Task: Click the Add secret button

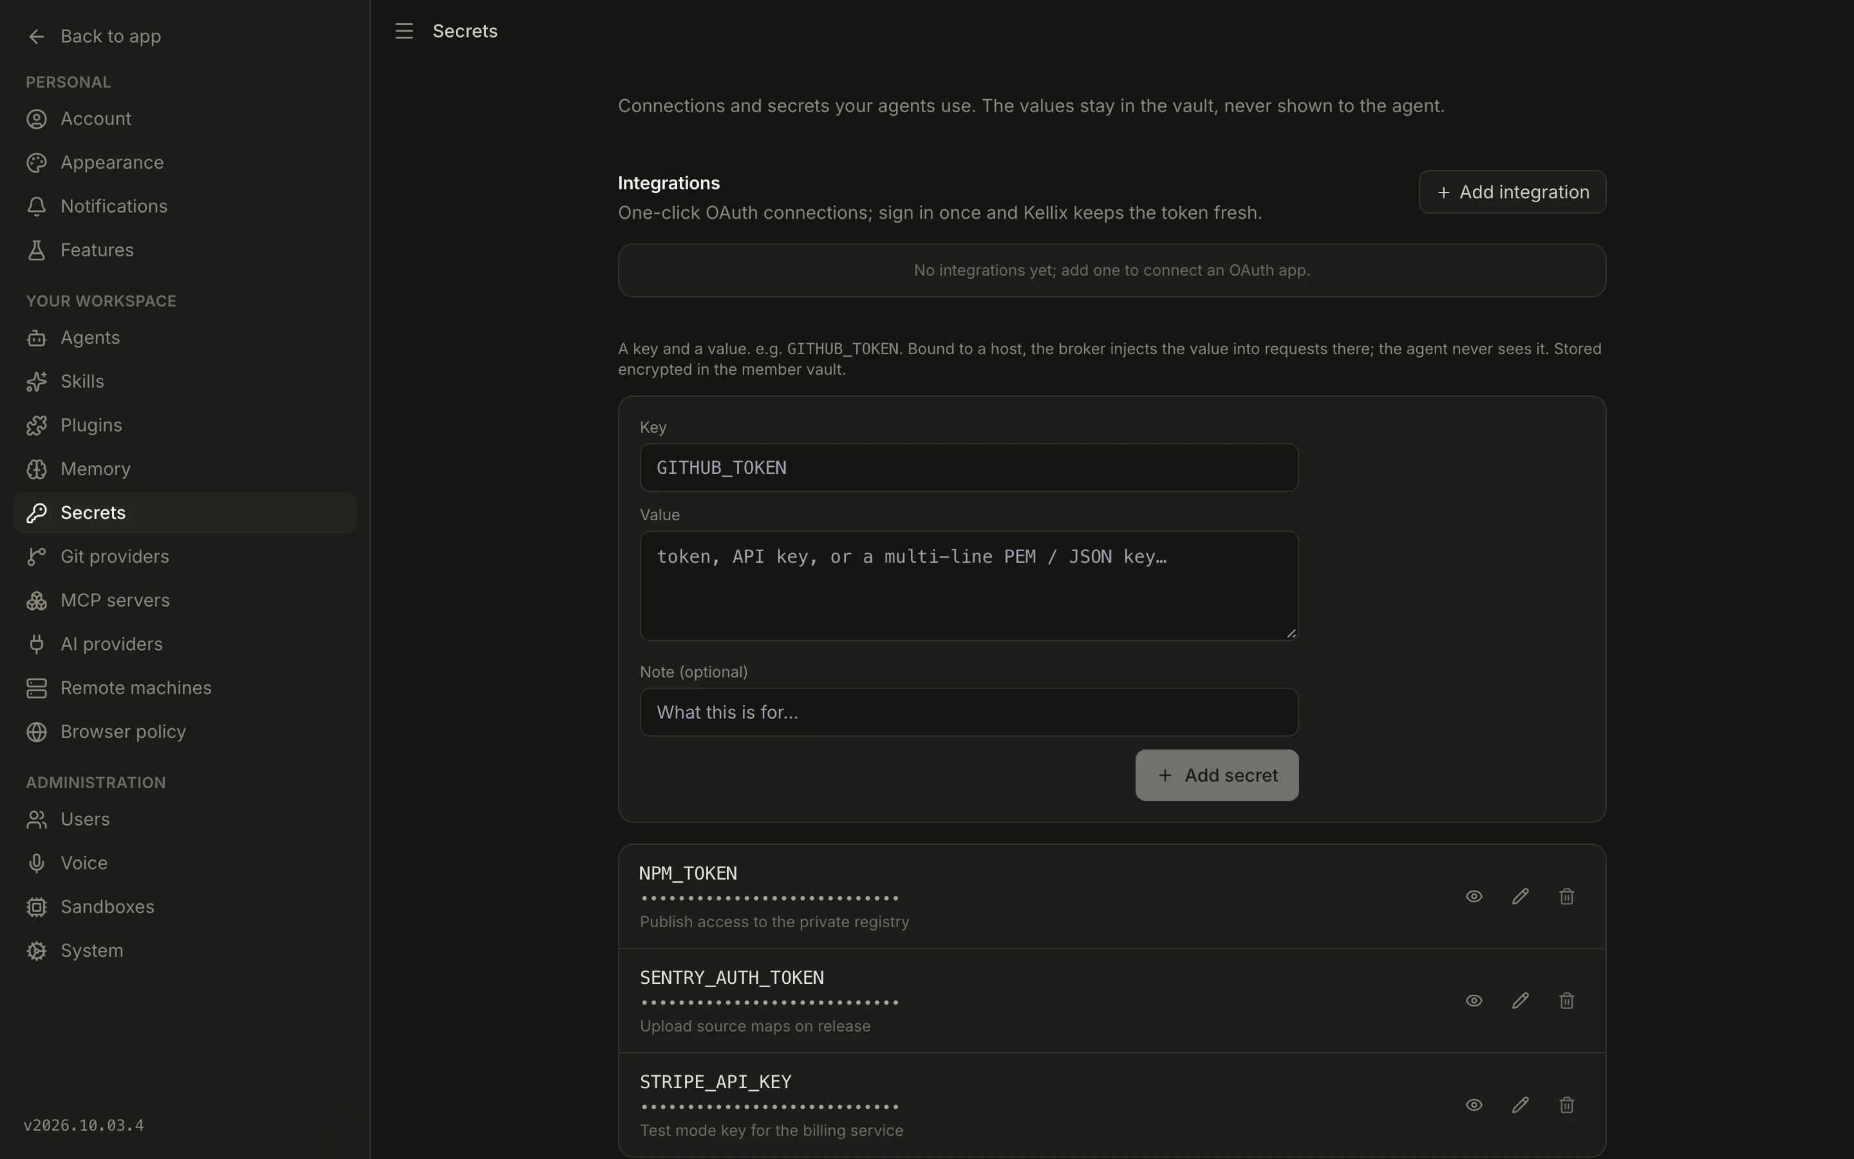Action: click(x=1217, y=775)
